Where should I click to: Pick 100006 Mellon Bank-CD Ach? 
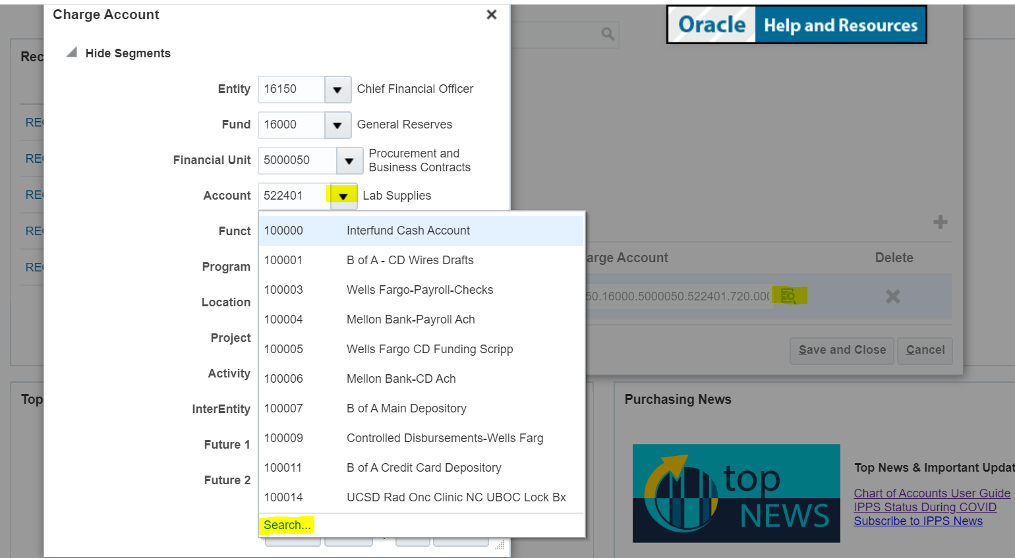421,379
